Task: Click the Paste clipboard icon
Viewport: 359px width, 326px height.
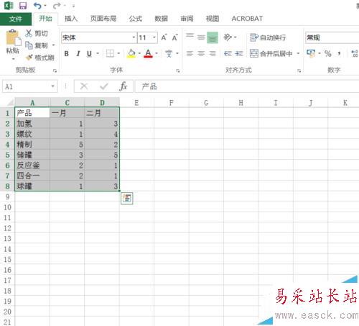Action: click(x=13, y=37)
